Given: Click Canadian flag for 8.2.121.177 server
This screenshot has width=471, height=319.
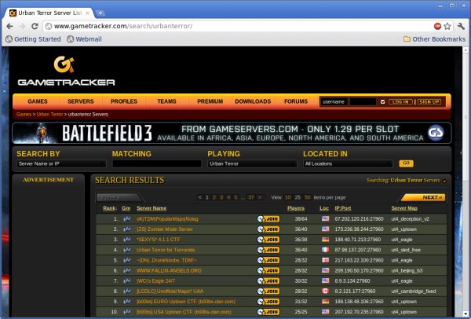Looking at the screenshot, I should click(325, 291).
